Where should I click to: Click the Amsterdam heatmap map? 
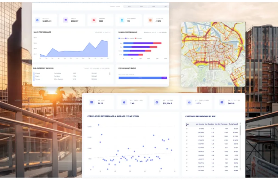pos(213,54)
